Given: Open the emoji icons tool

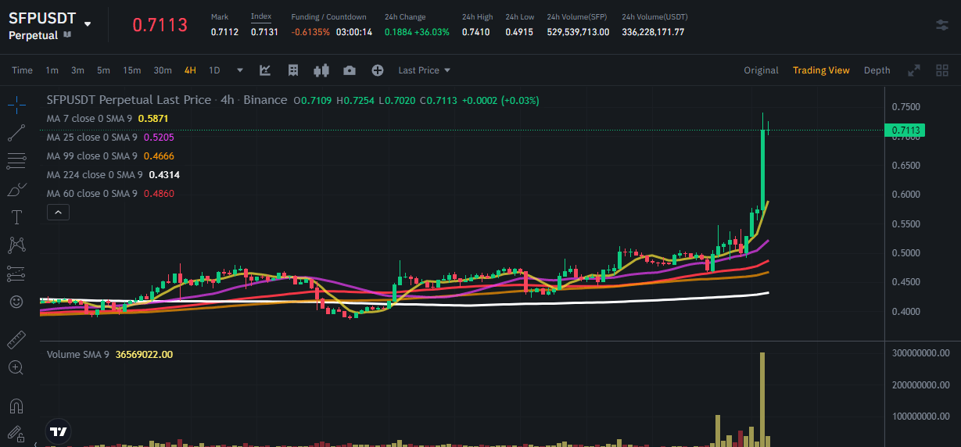Looking at the screenshot, I should (16, 301).
